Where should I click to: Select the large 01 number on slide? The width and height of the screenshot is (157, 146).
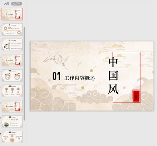(57, 76)
